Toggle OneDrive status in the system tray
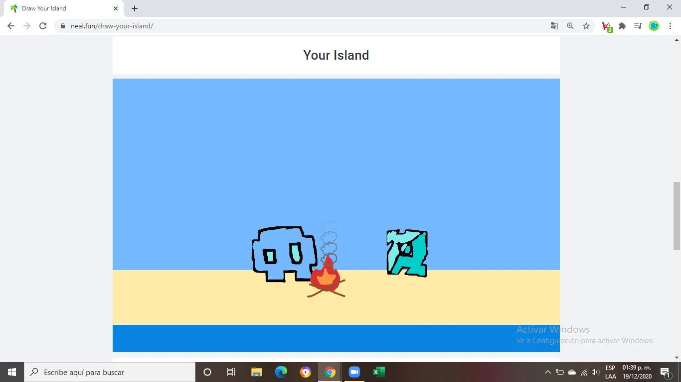Screen dimensions: 681x382 (x=572, y=372)
